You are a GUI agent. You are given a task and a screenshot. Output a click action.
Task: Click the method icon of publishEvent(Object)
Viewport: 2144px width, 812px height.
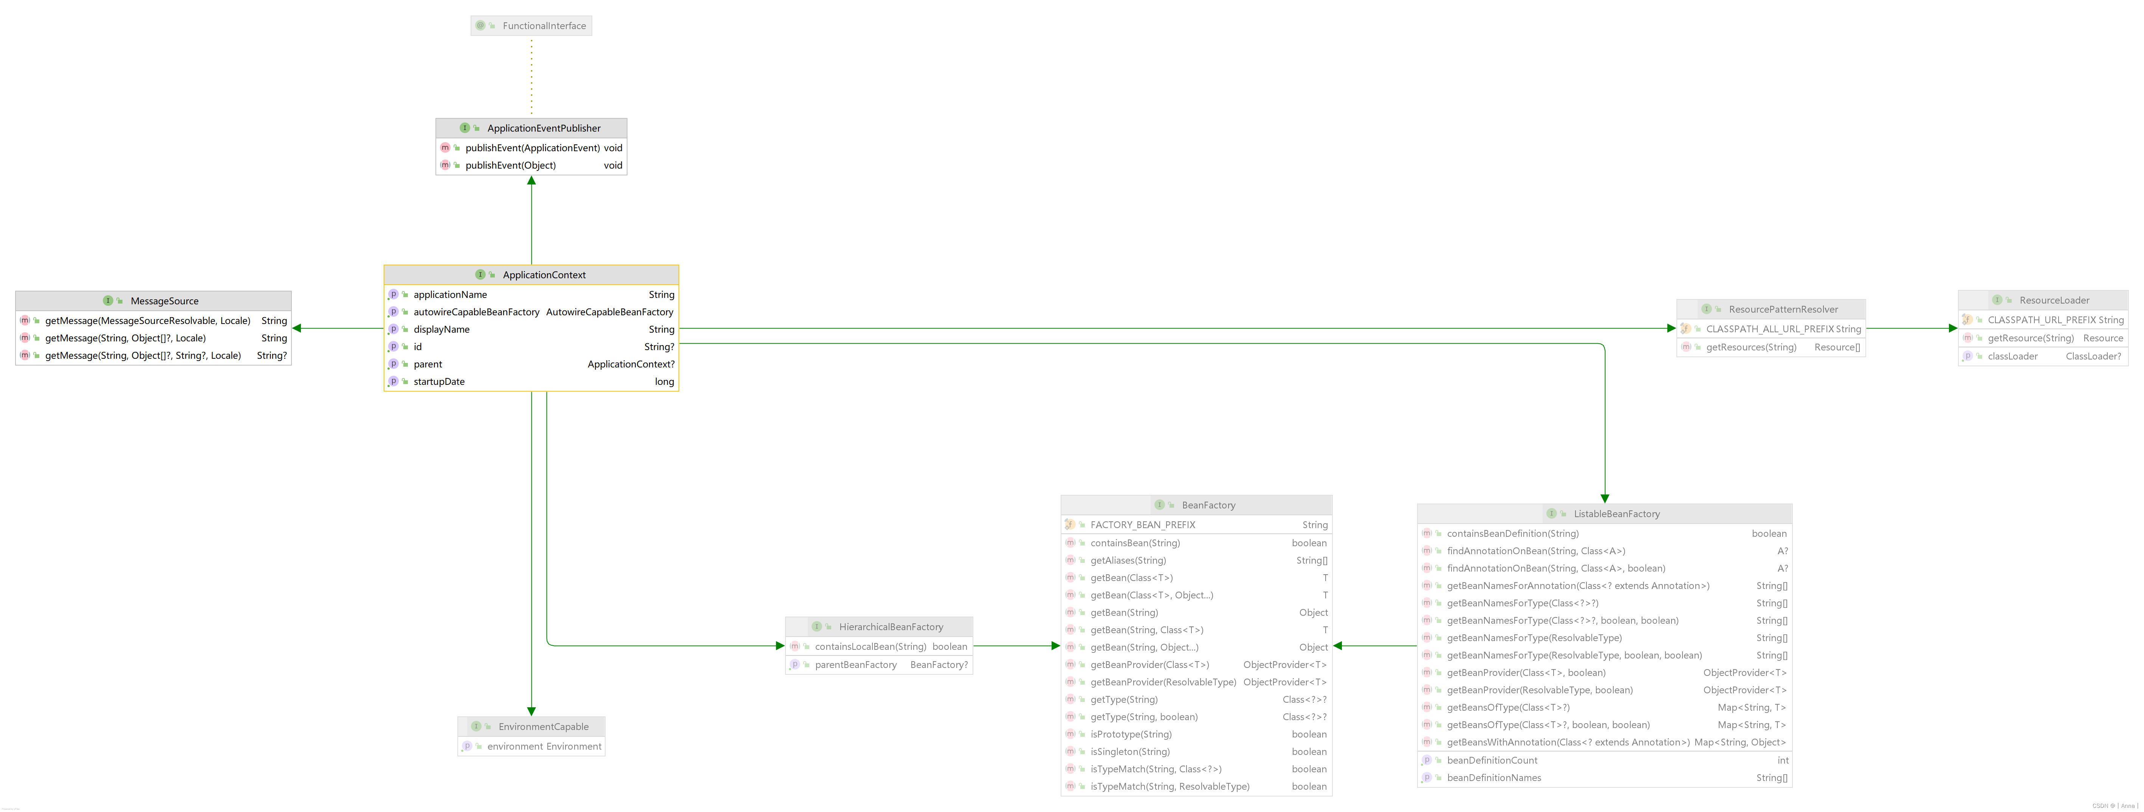click(445, 166)
